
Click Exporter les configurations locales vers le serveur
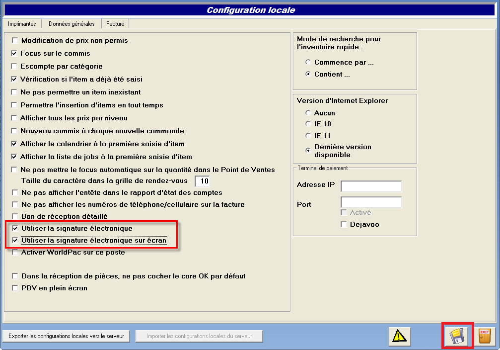[x=67, y=336]
